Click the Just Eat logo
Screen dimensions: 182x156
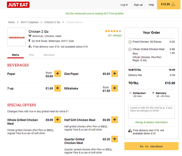pos(18,5)
